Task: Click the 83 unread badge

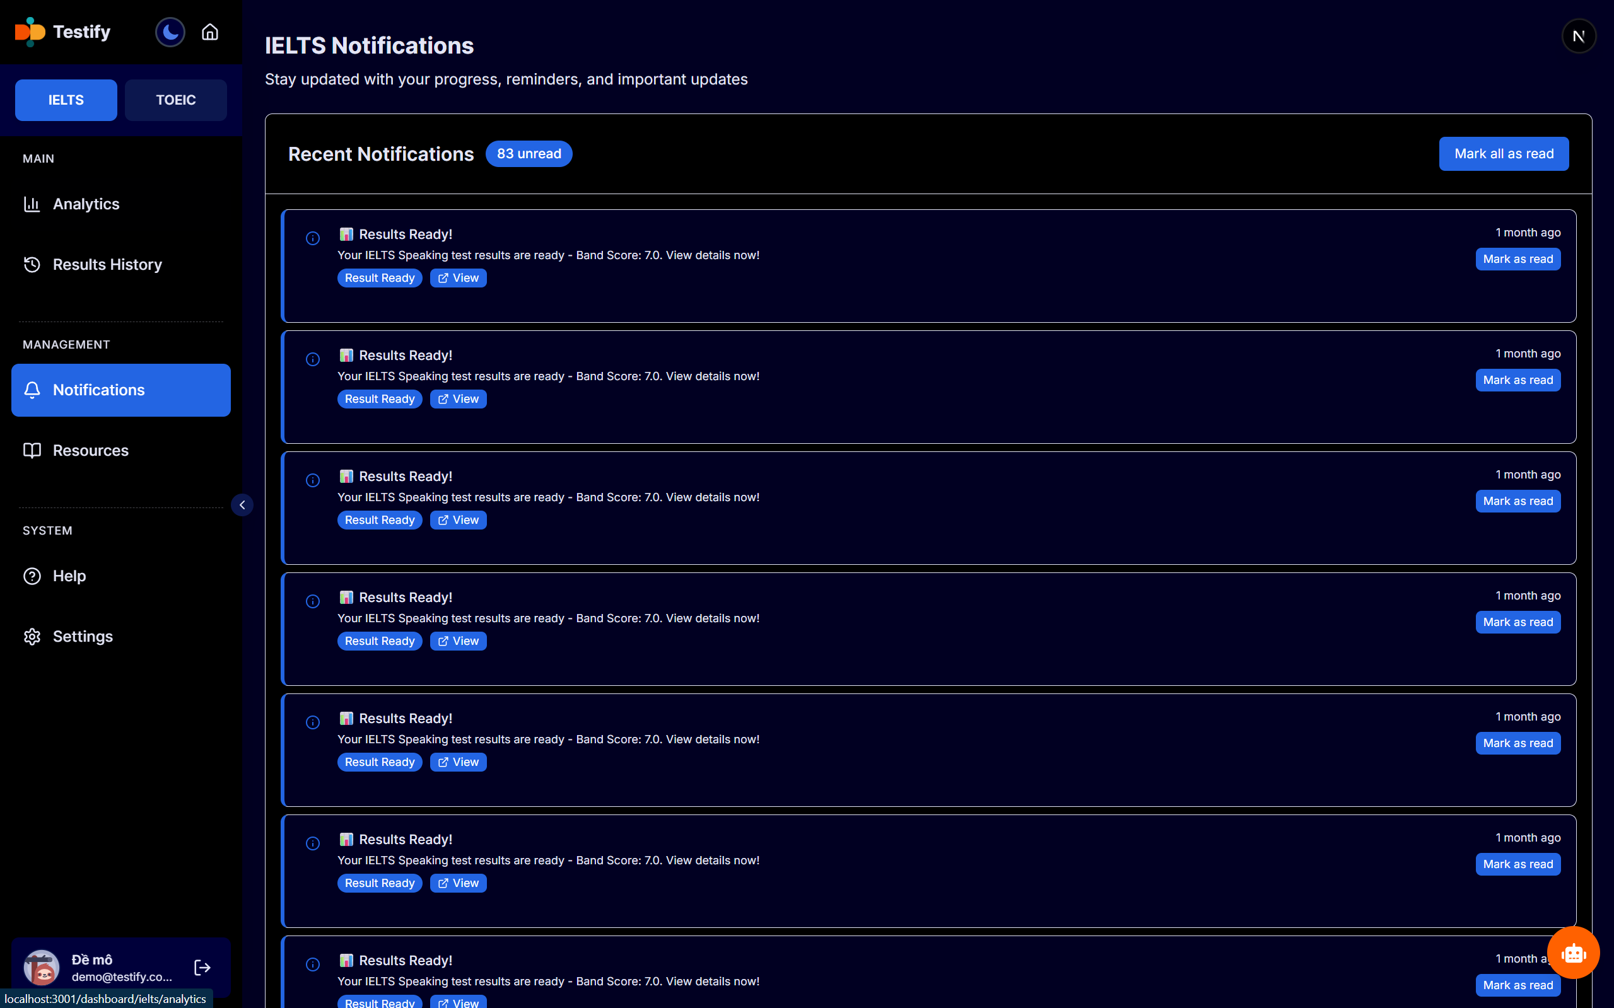Action: pyautogui.click(x=528, y=154)
